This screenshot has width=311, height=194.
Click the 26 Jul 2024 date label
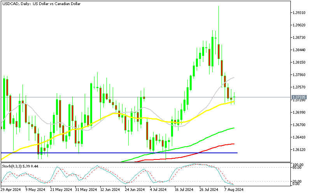tap(208, 190)
